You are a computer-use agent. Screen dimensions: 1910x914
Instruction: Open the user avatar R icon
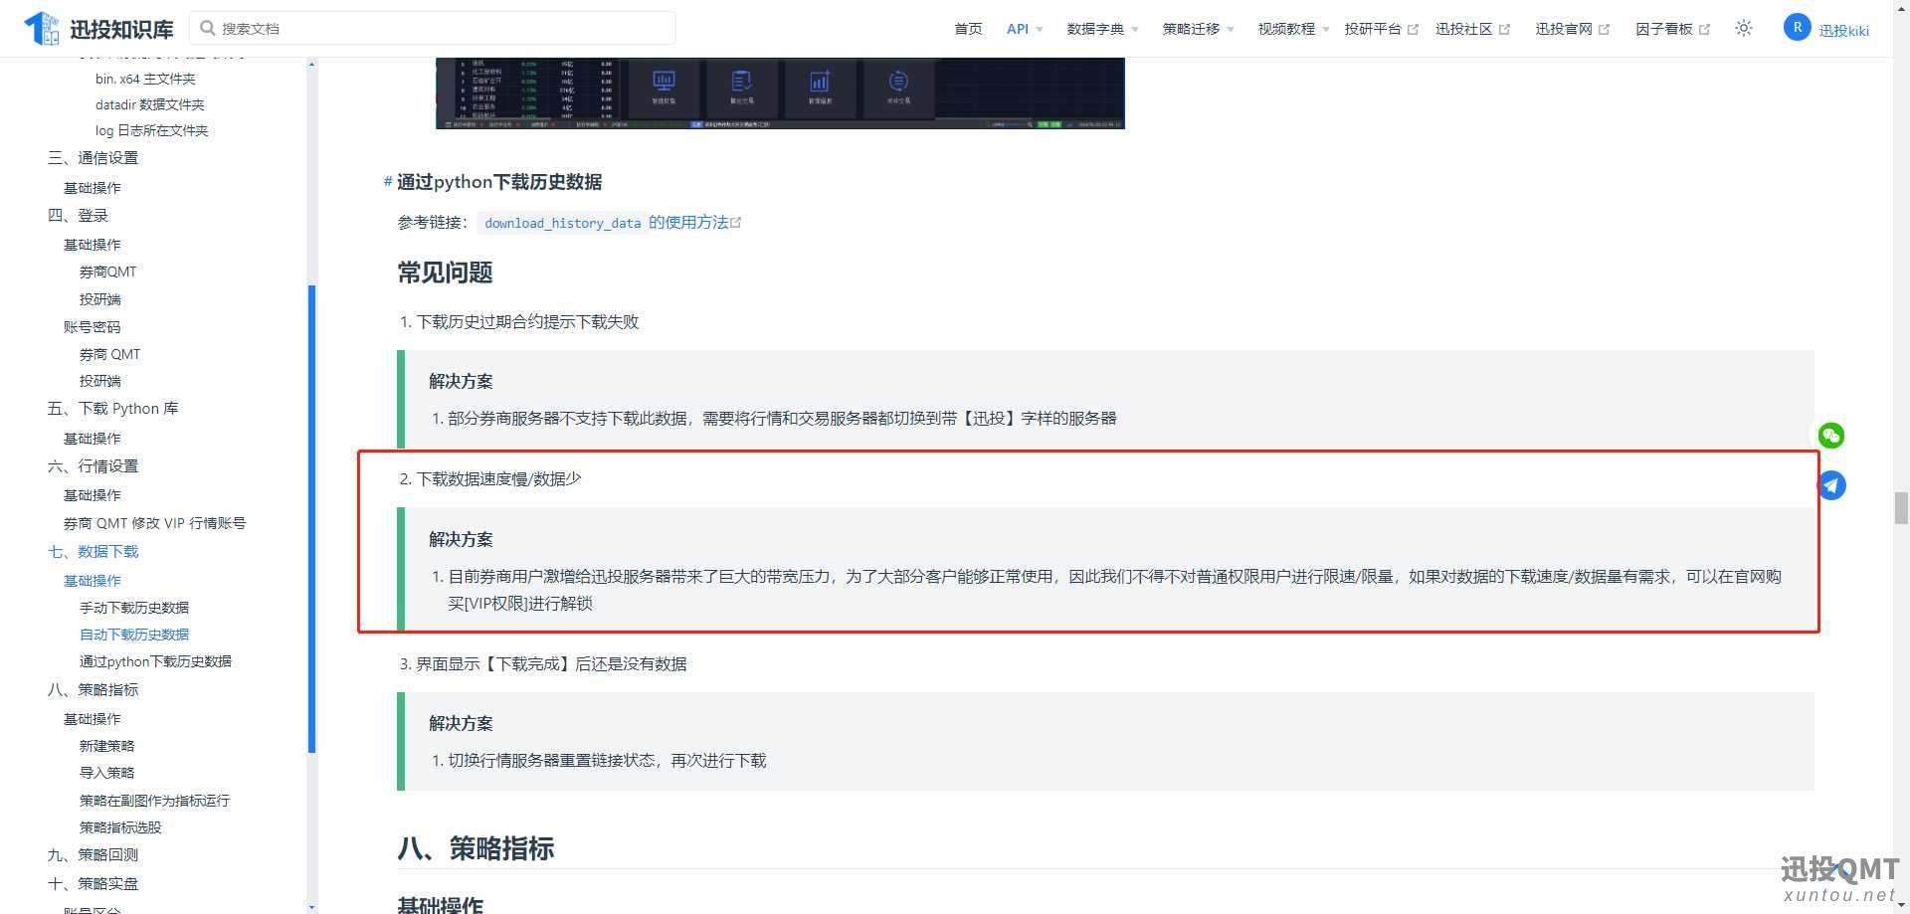tap(1797, 28)
